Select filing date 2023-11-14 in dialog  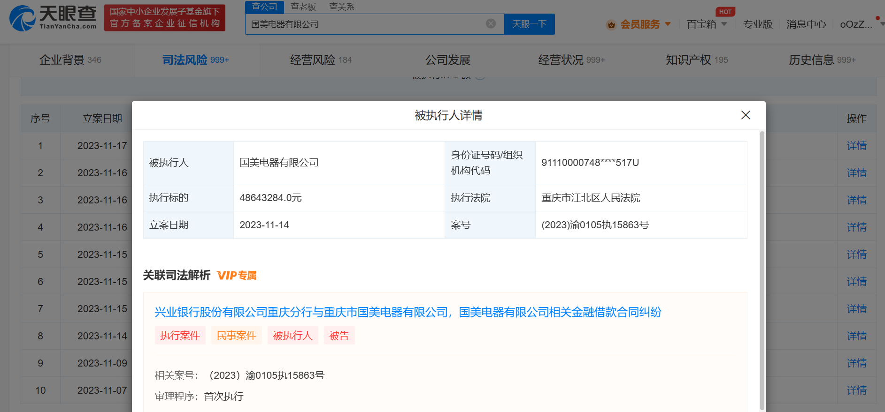click(264, 225)
